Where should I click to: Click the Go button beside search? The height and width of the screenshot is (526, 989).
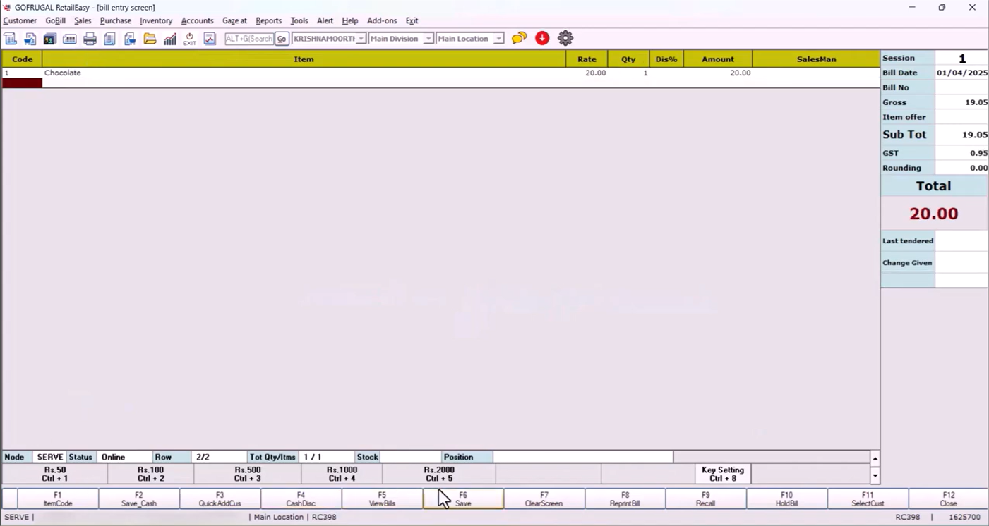pos(282,39)
